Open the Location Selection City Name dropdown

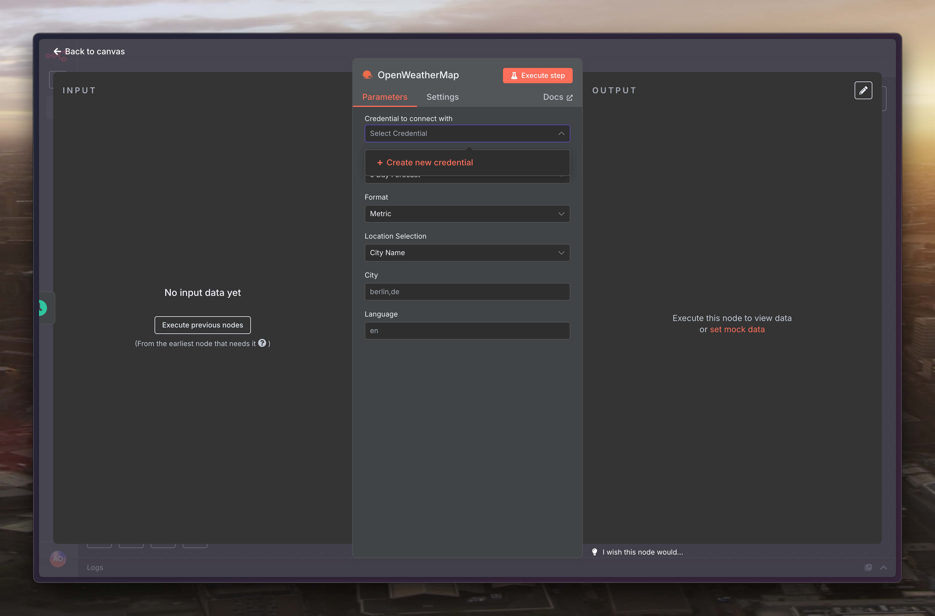click(x=467, y=252)
